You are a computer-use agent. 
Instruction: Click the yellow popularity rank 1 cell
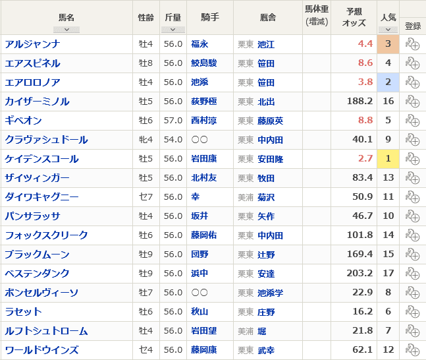[388, 159]
